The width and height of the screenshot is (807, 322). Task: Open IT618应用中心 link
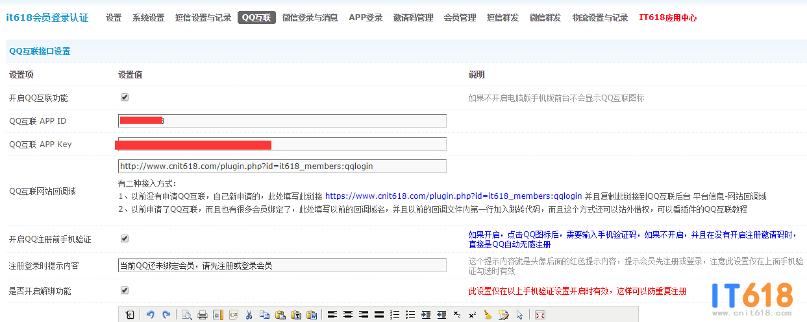(x=668, y=18)
